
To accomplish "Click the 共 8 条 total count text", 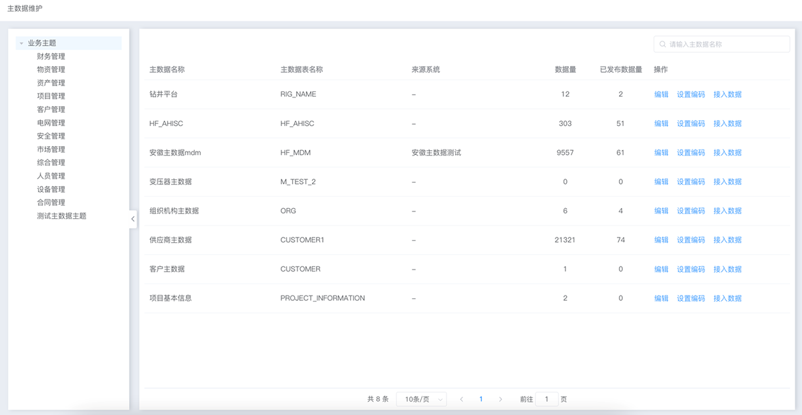I will 378,399.
